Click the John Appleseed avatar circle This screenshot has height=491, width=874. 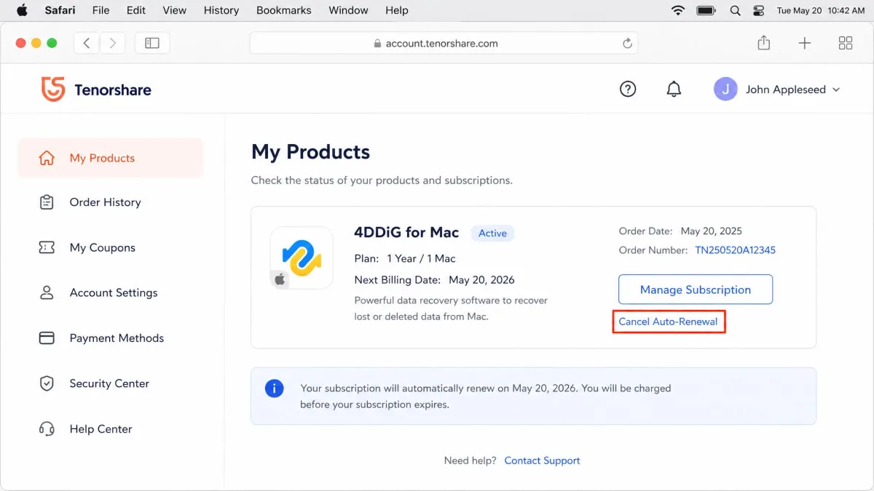point(725,89)
